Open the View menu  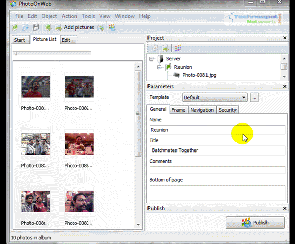point(105,16)
